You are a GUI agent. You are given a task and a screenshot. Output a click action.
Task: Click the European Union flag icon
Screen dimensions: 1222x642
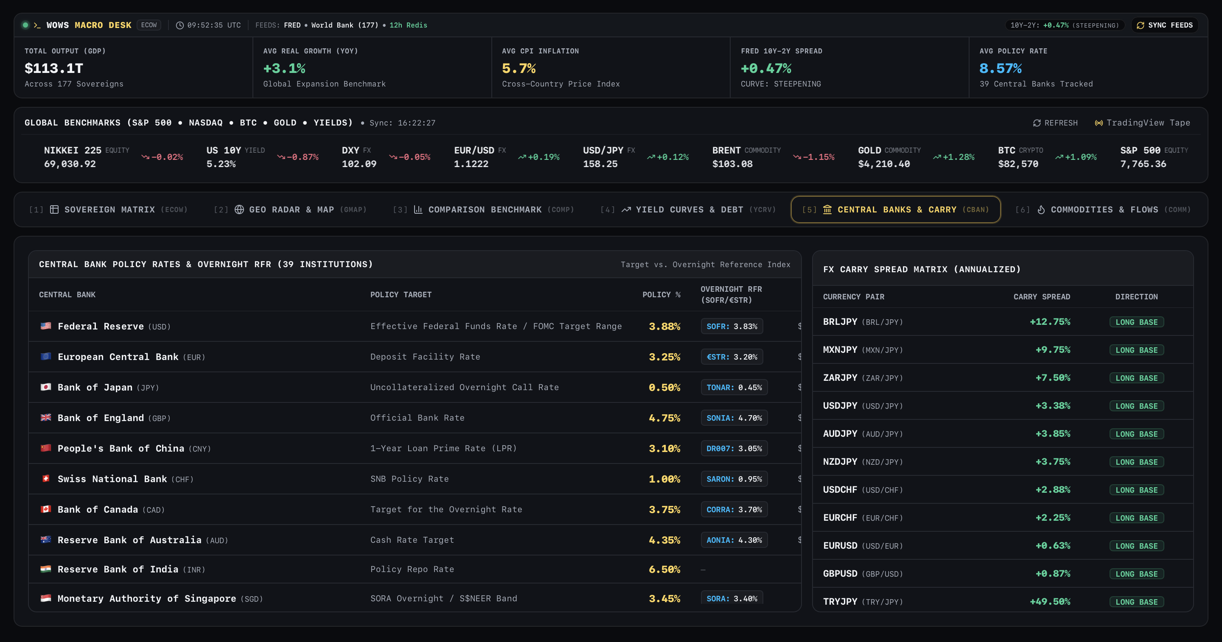[45, 356]
